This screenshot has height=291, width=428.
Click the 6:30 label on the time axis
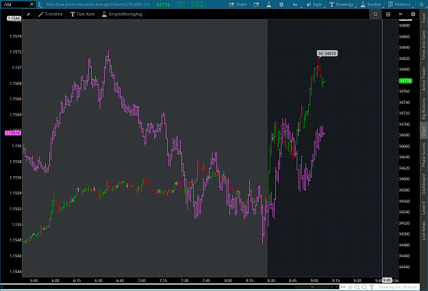(99, 281)
